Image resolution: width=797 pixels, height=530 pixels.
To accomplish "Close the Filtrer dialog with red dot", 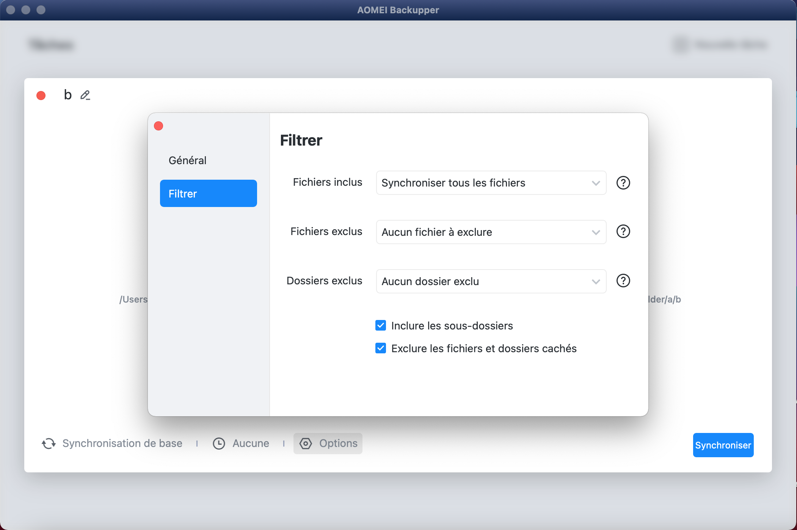I will click(x=158, y=126).
